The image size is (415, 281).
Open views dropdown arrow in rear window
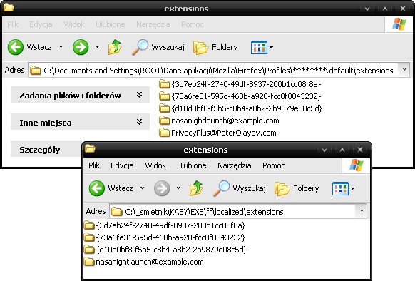(x=271, y=47)
